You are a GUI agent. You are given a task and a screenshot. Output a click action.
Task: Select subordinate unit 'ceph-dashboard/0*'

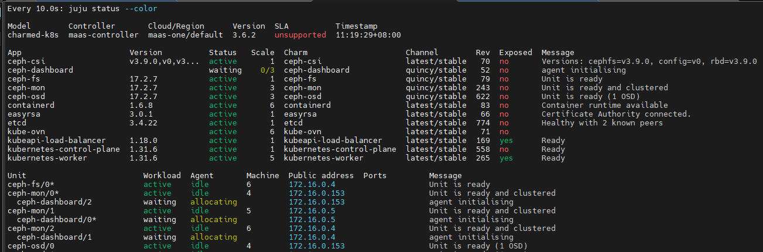(57, 220)
